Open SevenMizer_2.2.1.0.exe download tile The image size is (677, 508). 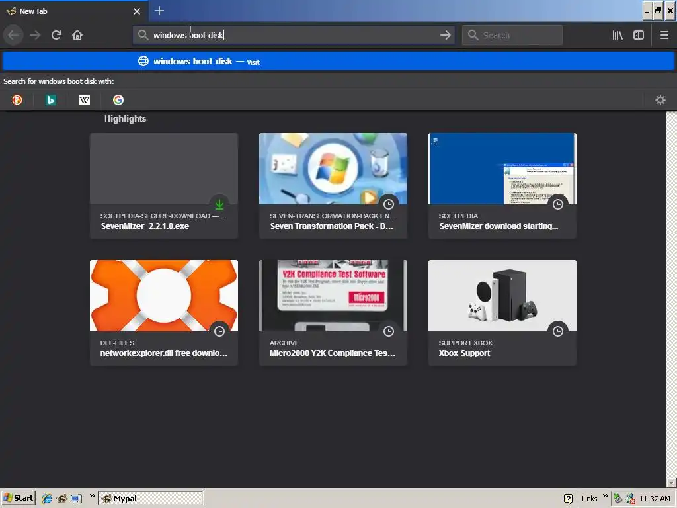click(164, 185)
